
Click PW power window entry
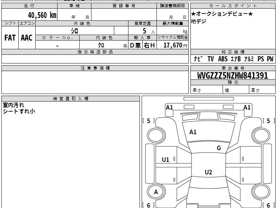pos(270,59)
